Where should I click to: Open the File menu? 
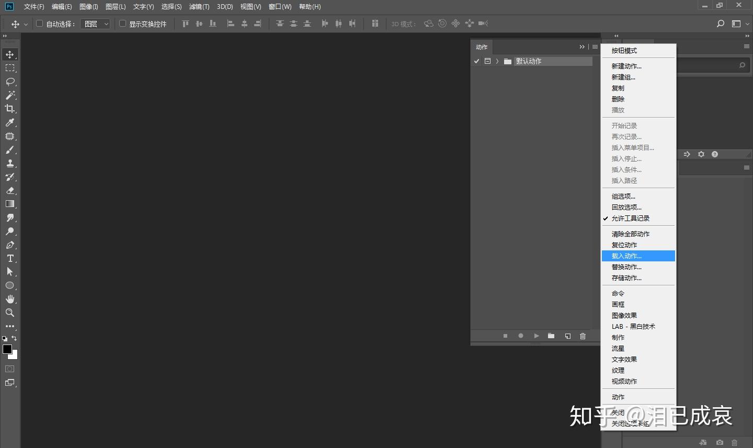click(x=34, y=7)
